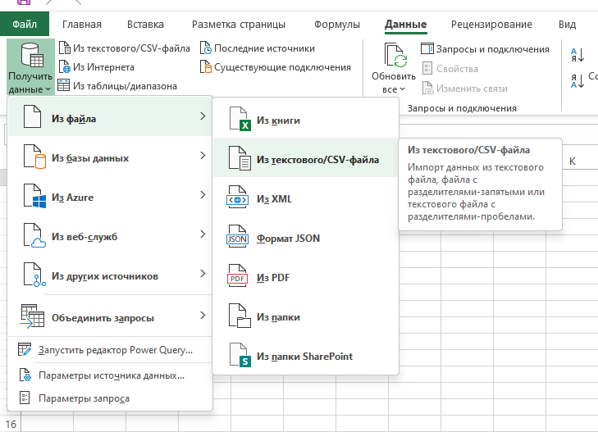Switch to the Вставка tab
Screen dimensions: 598x432
(x=145, y=25)
